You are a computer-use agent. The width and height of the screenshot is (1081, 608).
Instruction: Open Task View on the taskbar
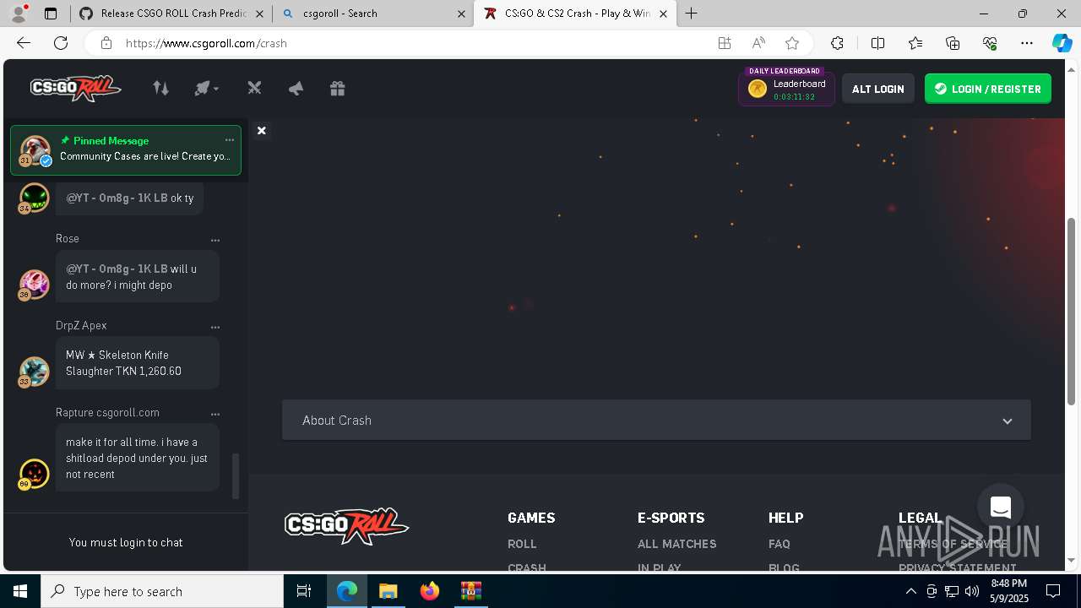pyautogui.click(x=304, y=591)
